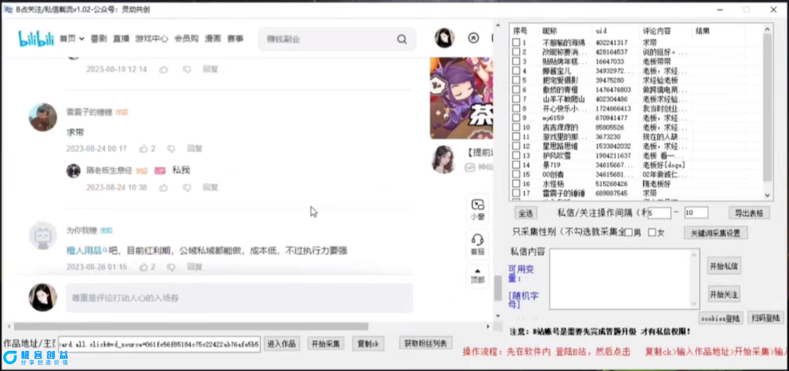The image size is (789, 371).
Task: Tick the checkbox for row 12 星思路思维
Action: [x=516, y=146]
